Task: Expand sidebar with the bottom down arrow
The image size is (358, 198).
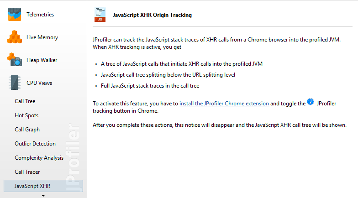Action: click(x=43, y=196)
